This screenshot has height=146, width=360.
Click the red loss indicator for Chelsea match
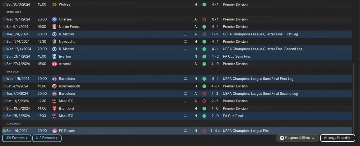[204, 19]
